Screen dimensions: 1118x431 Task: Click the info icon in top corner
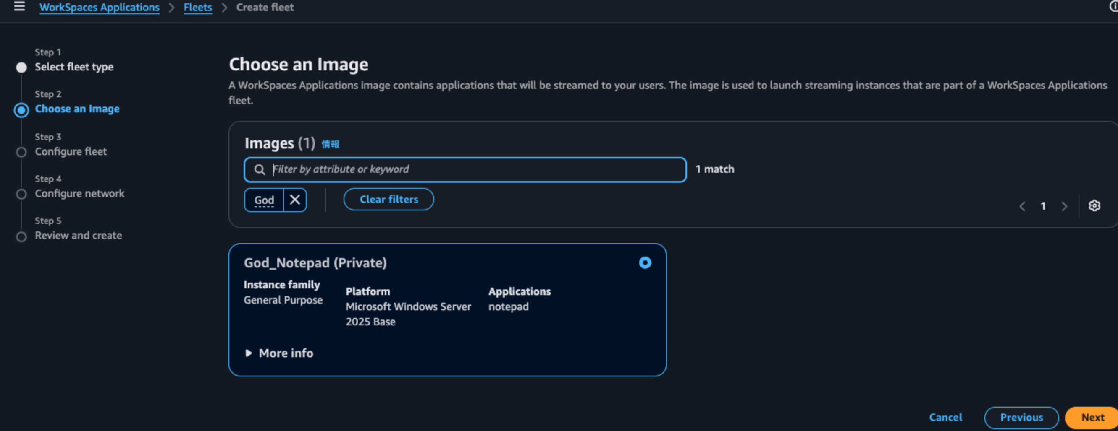(x=1114, y=7)
